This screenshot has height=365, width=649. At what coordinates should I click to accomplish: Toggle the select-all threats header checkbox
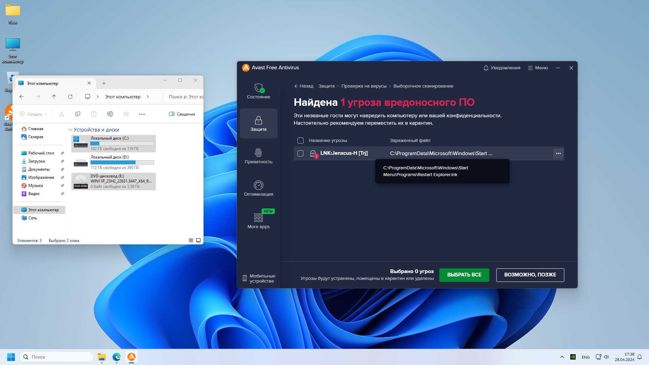pyautogui.click(x=300, y=141)
